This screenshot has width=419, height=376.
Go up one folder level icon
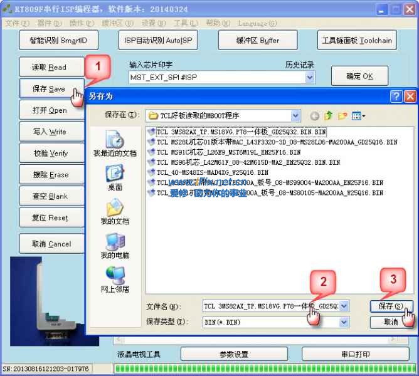[x=328, y=116]
